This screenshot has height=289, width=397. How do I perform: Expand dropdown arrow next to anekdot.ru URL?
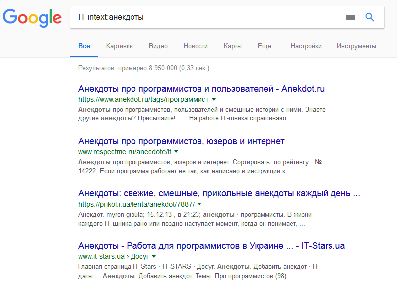tap(214, 99)
